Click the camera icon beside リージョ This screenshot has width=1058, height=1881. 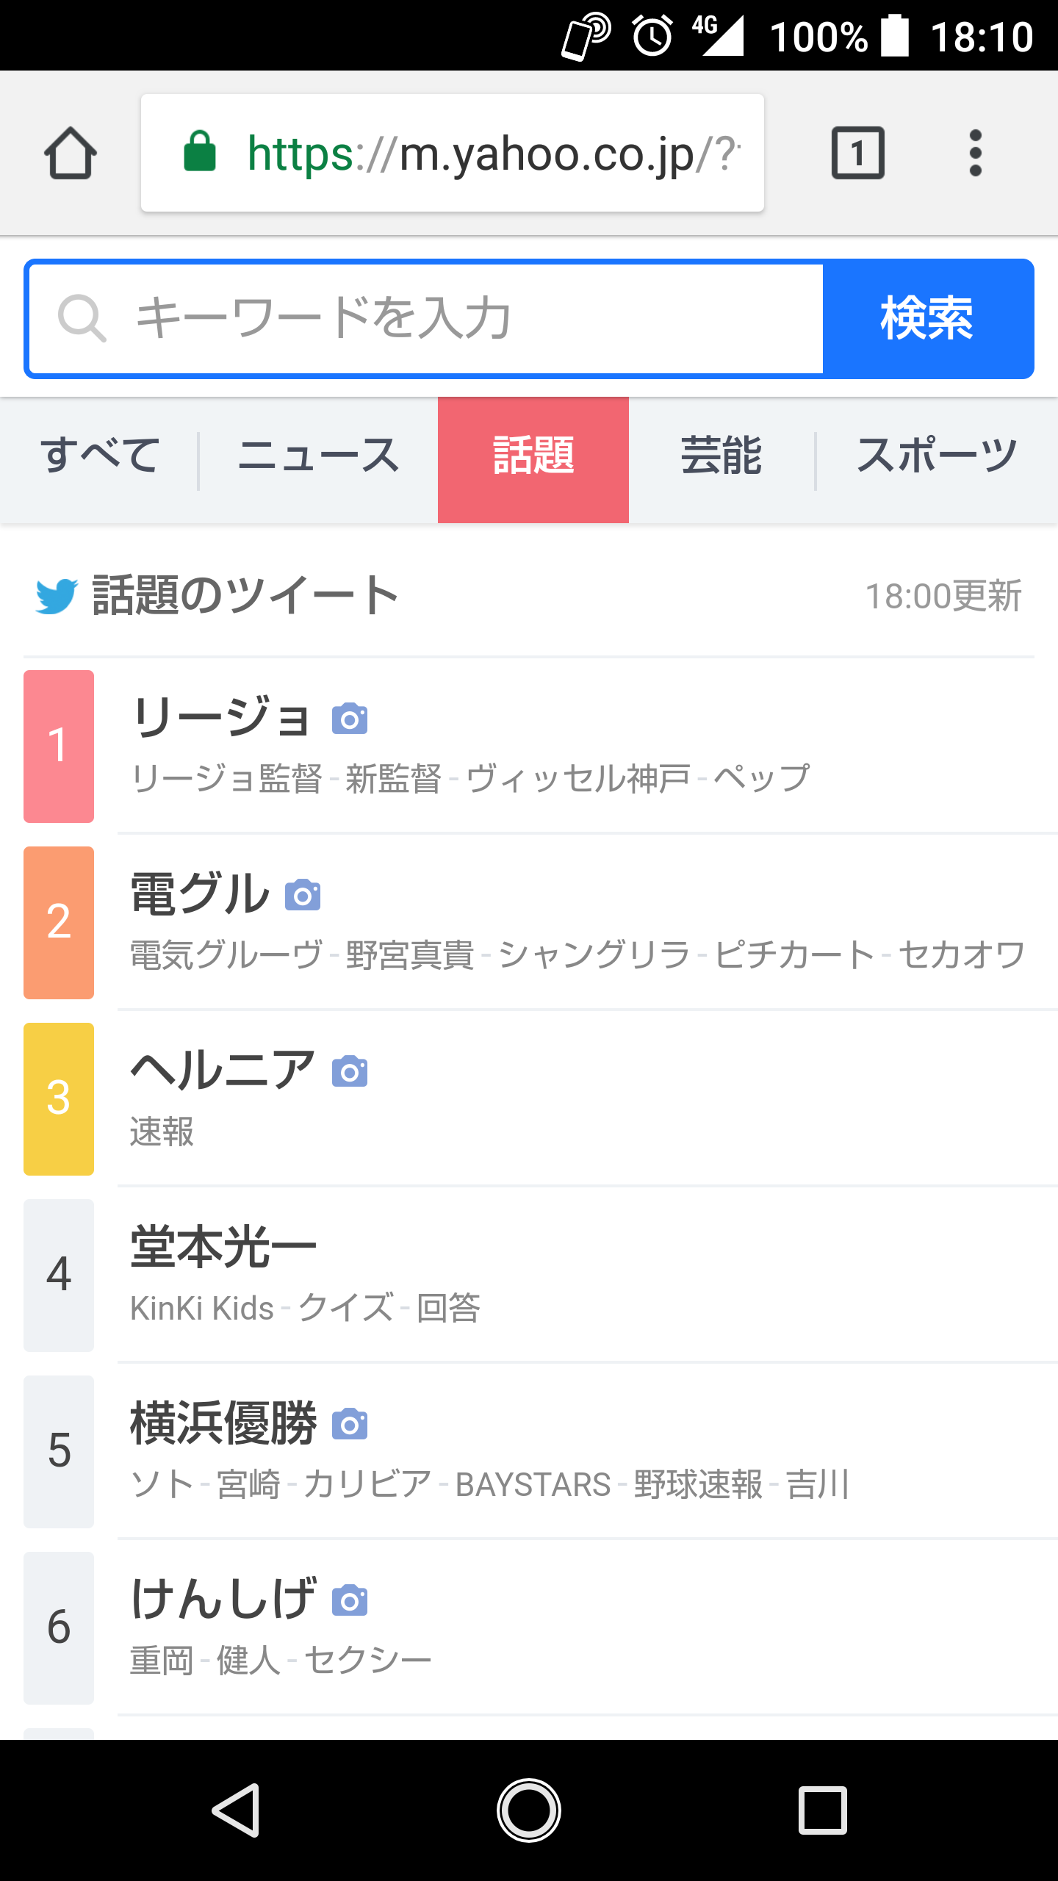[x=350, y=719]
